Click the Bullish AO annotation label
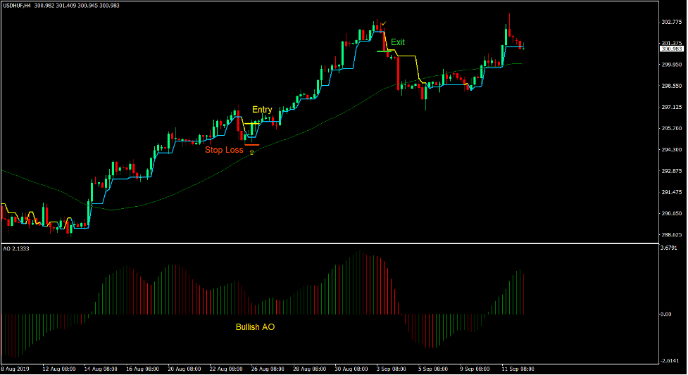The image size is (688, 375). (x=255, y=327)
